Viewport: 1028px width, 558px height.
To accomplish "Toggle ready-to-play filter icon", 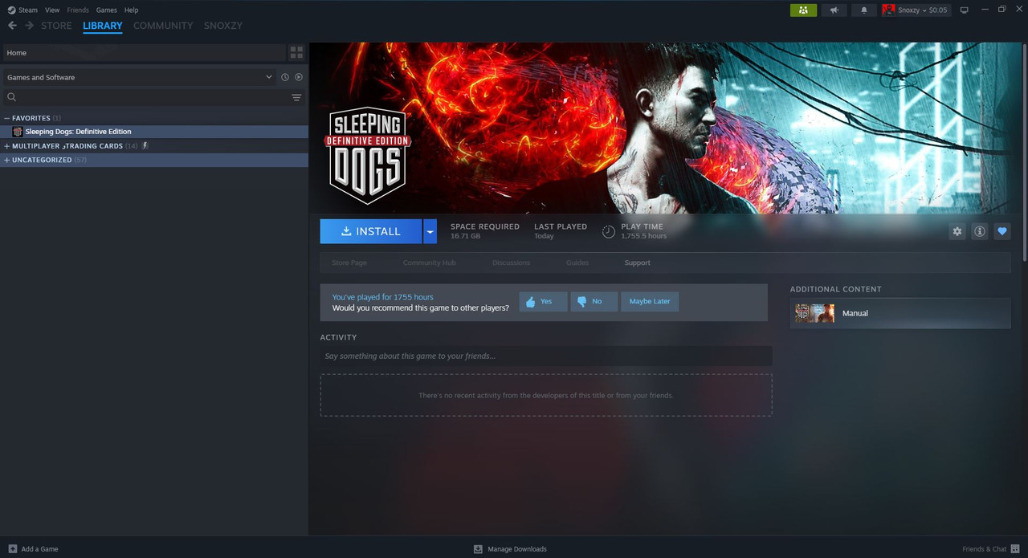I will coord(299,77).
